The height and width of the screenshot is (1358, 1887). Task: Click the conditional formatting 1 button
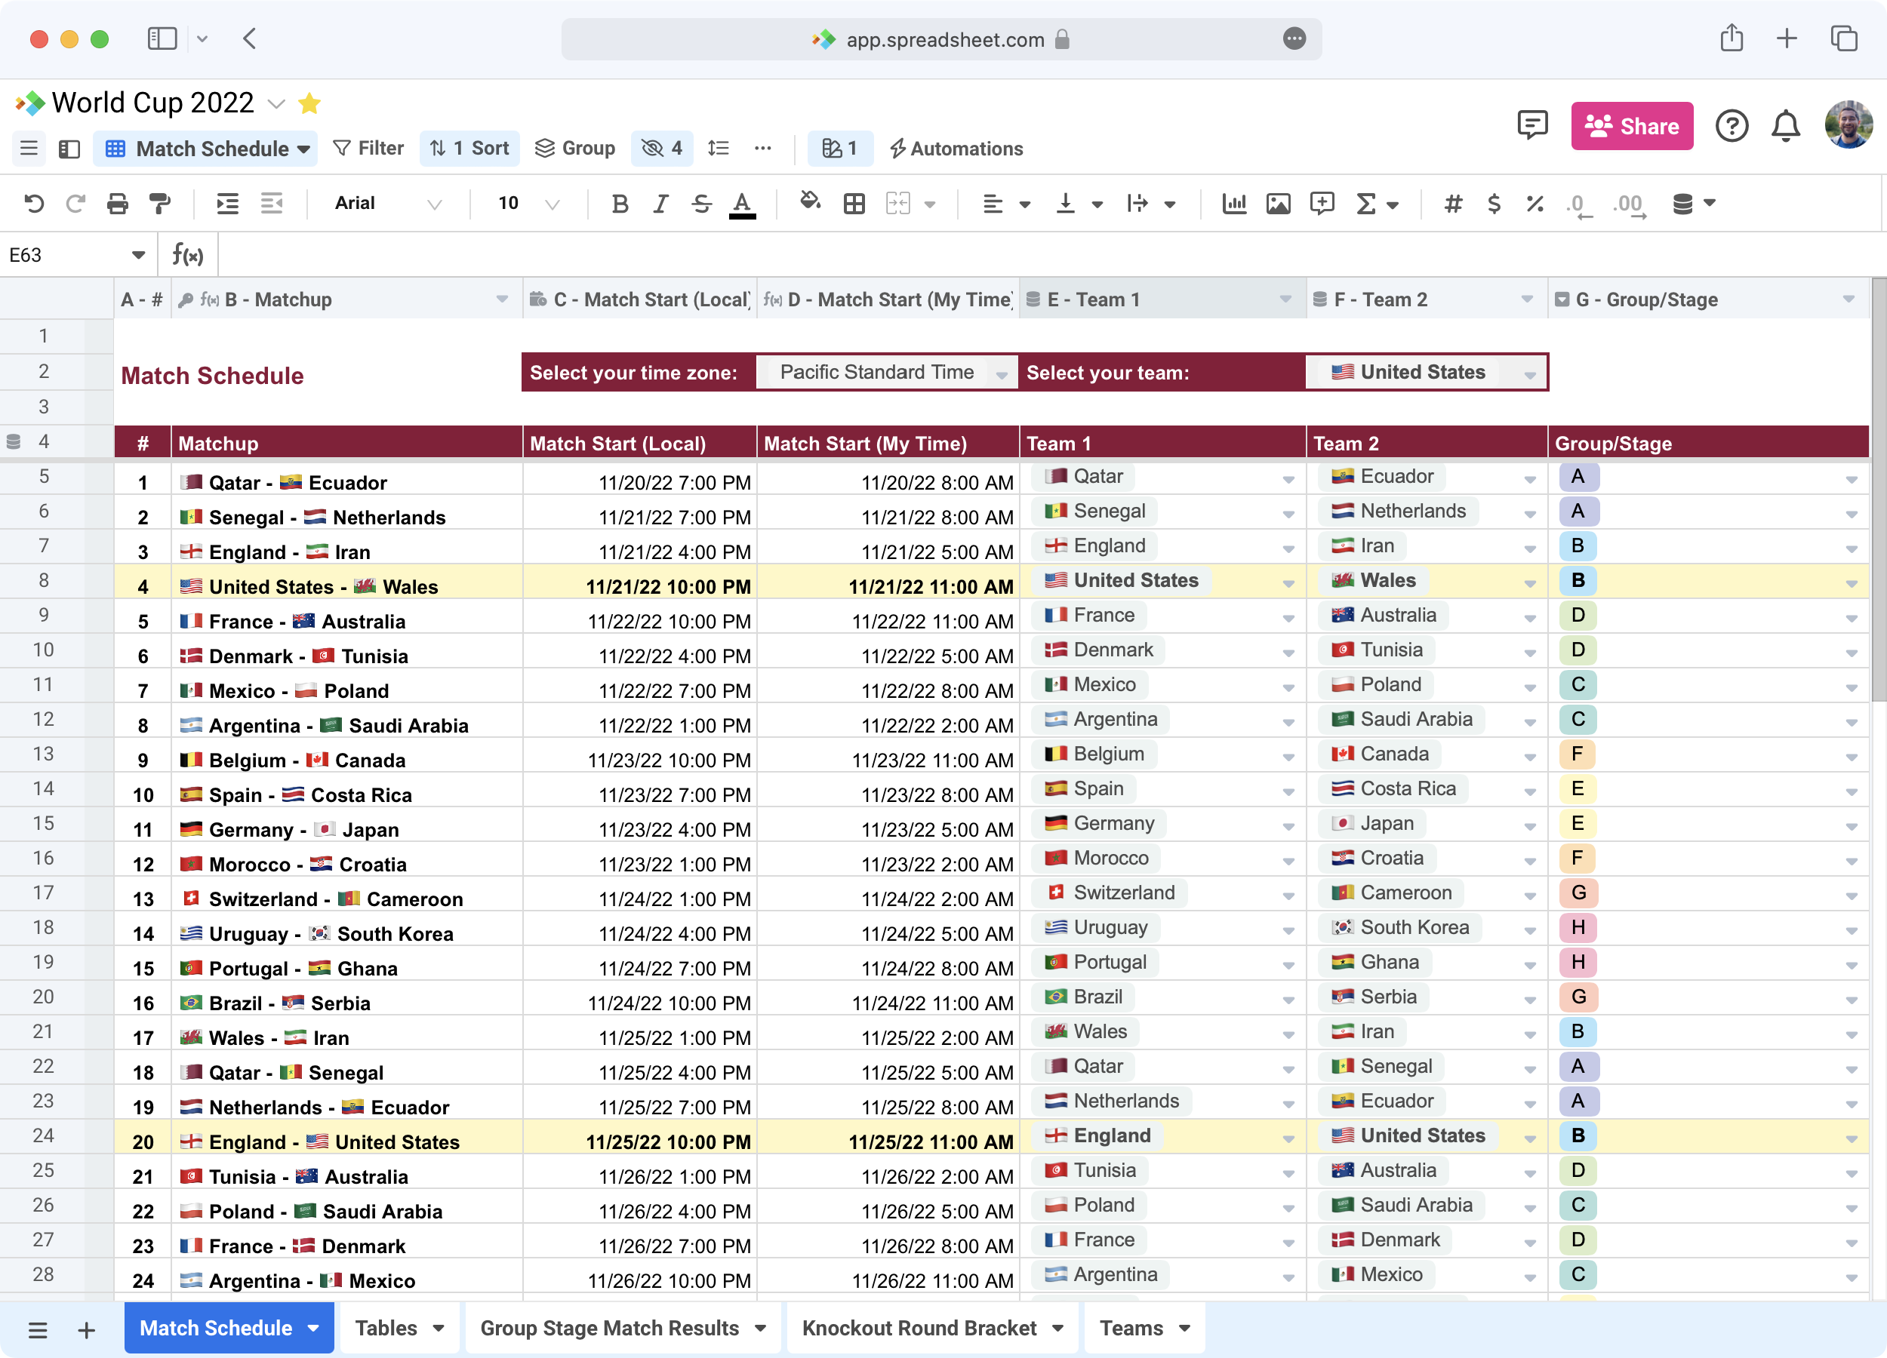tap(840, 148)
